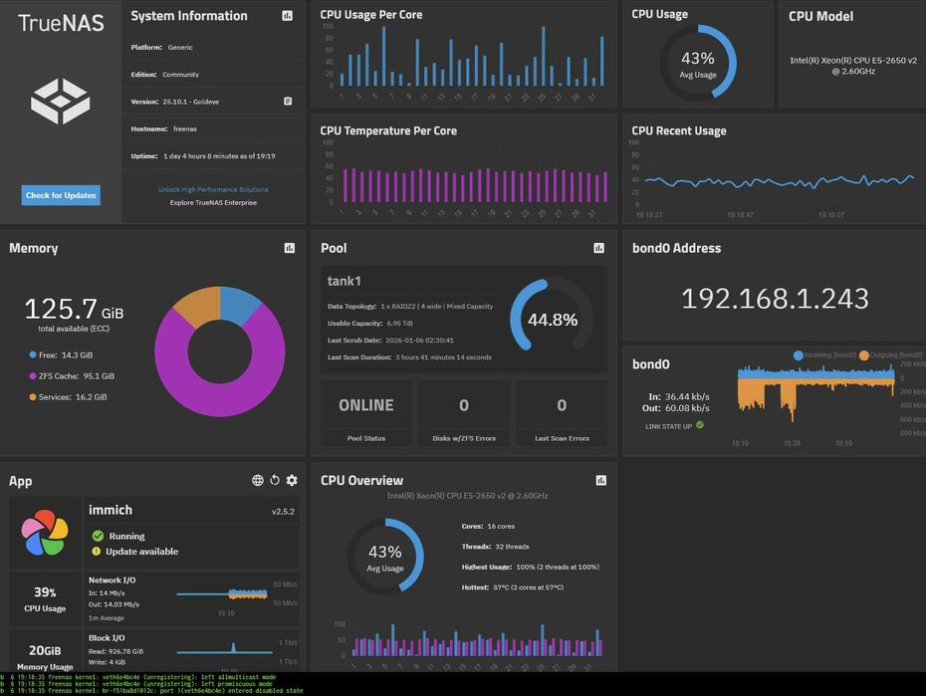Open System Information reports chart icon
This screenshot has height=696, width=926.
287,16
